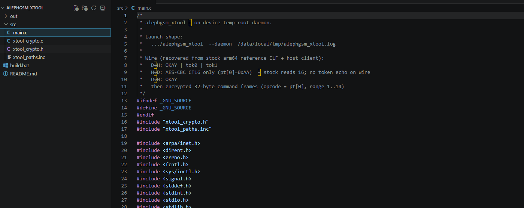This screenshot has height=208, width=524.
Task: Click the include <stdint.h> line
Action: point(164,193)
